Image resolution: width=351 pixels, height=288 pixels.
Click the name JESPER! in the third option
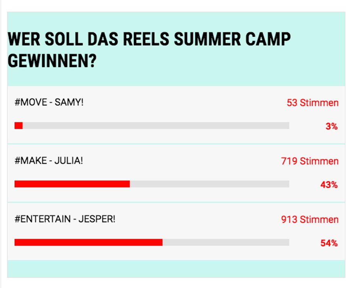point(97,219)
